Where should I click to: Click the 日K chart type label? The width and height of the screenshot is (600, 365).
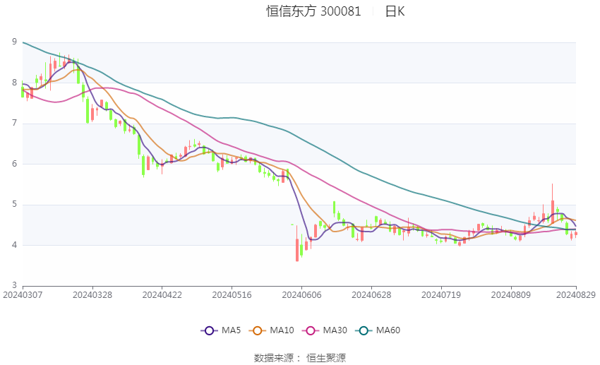[395, 11]
